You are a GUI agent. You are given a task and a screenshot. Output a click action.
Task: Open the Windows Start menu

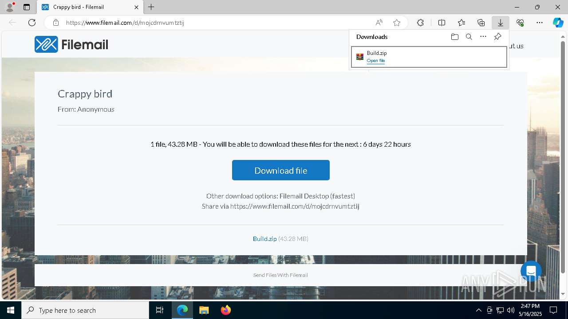click(x=11, y=310)
